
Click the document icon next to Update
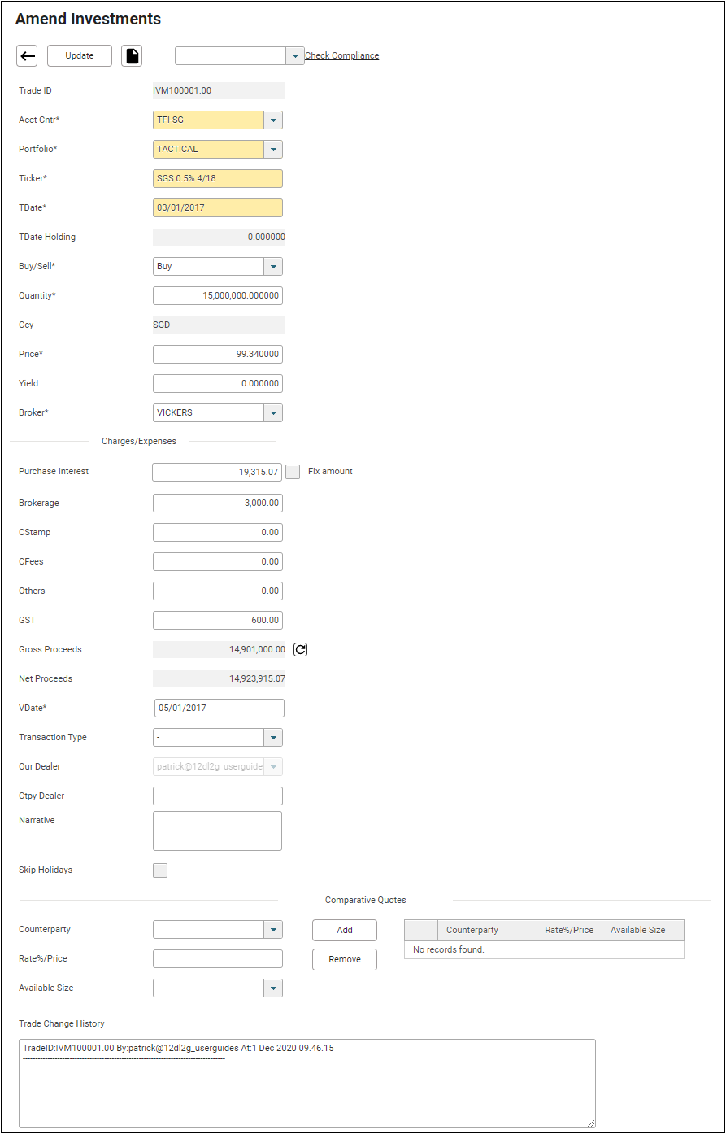pyautogui.click(x=132, y=55)
